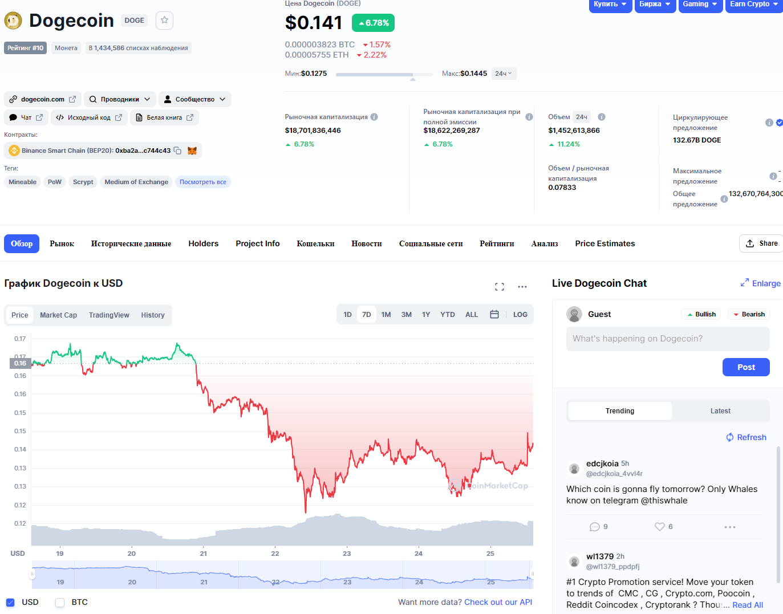783x614 pixels.
Task: Open fullscreen chart view icon
Action: click(x=500, y=287)
